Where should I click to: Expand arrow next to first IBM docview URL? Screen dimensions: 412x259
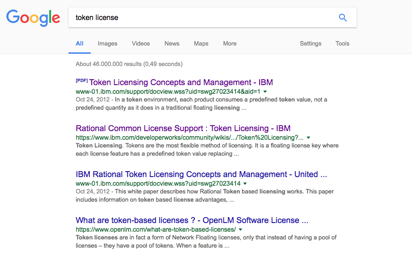point(265,91)
